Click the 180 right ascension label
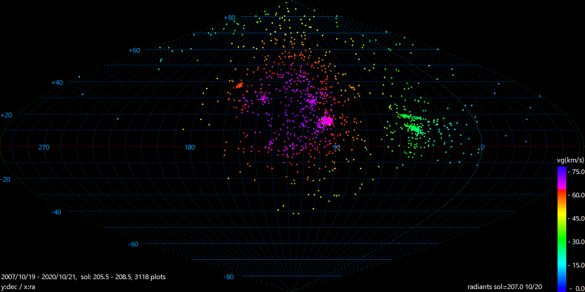The image size is (585, 292). point(190,147)
